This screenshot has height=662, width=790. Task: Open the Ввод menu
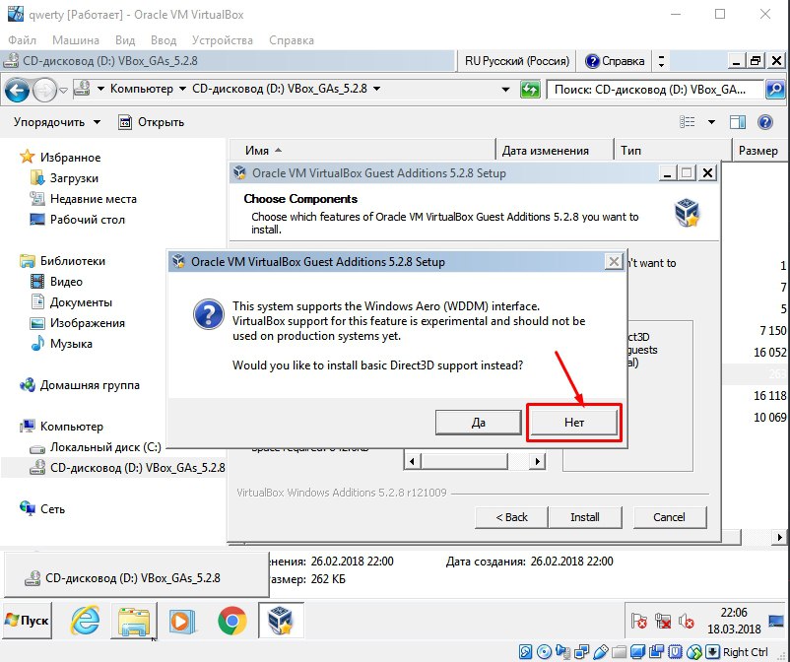pyautogui.click(x=164, y=40)
